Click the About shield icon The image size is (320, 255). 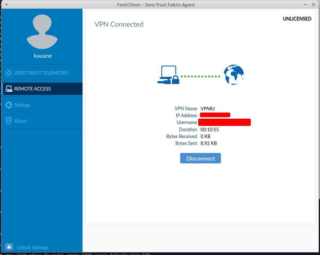point(9,121)
